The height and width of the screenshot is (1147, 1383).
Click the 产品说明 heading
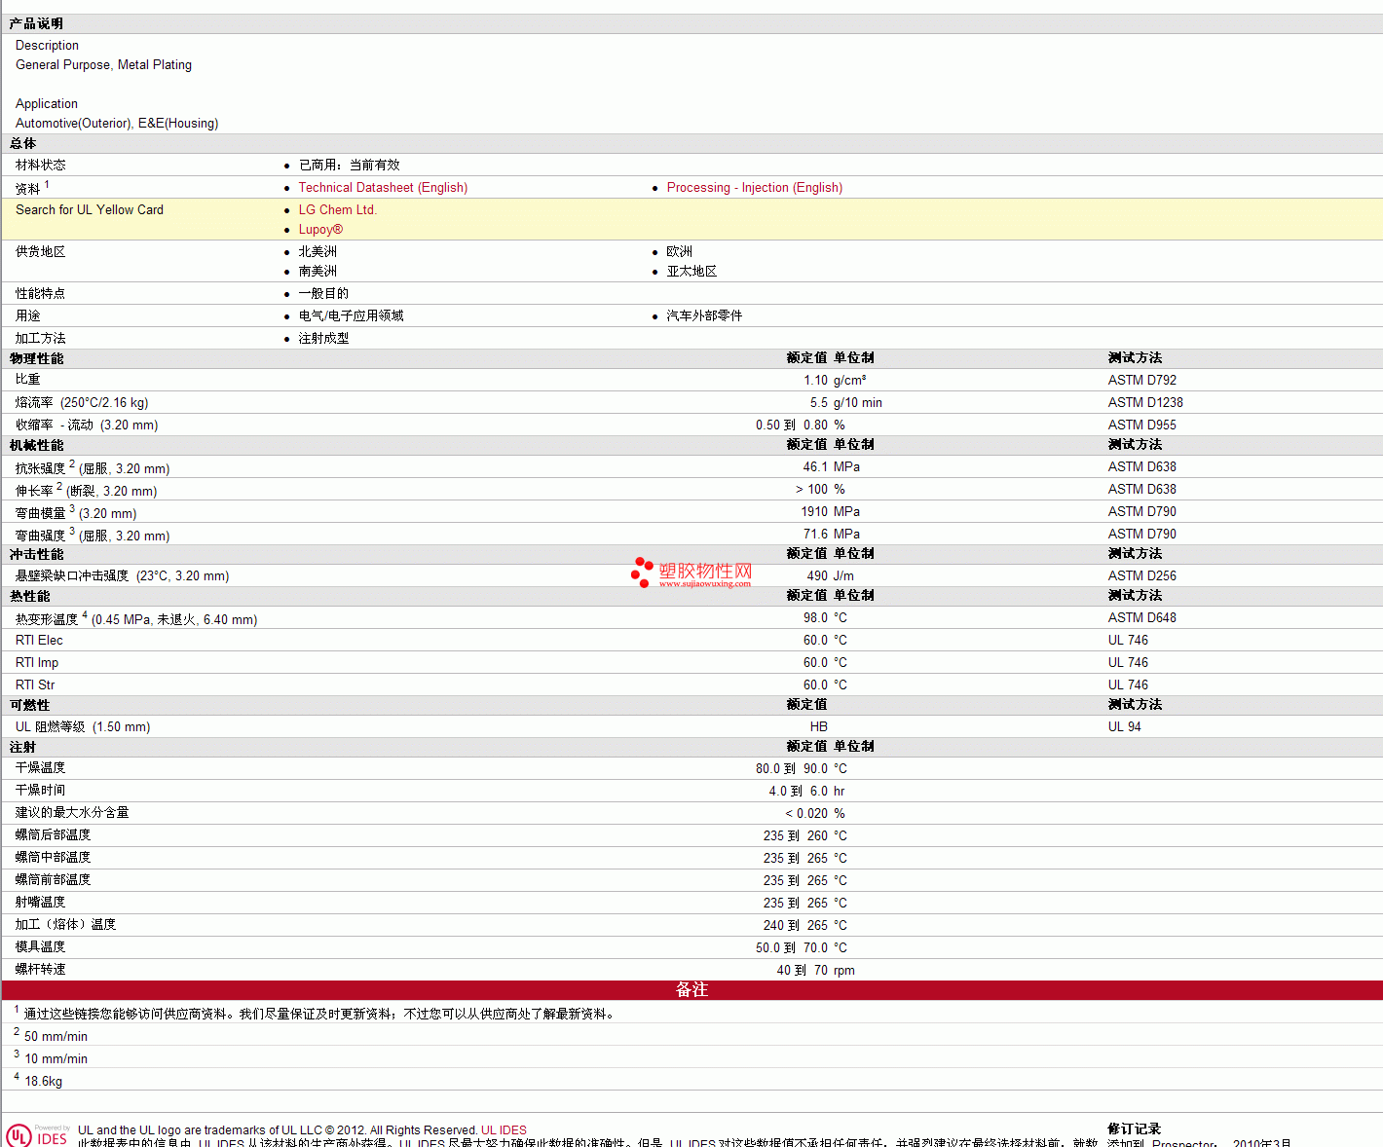point(37,23)
